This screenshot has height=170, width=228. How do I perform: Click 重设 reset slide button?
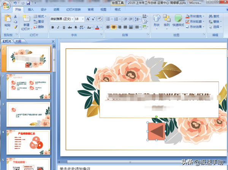pos(39,22)
